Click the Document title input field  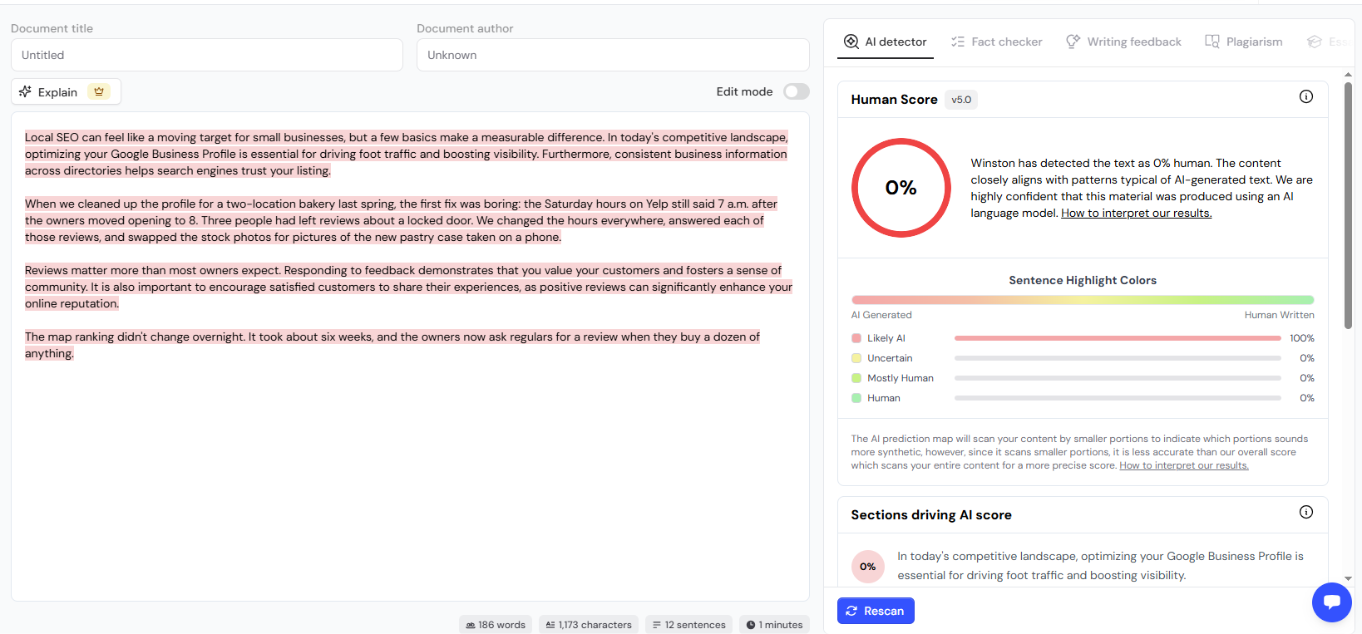point(207,55)
